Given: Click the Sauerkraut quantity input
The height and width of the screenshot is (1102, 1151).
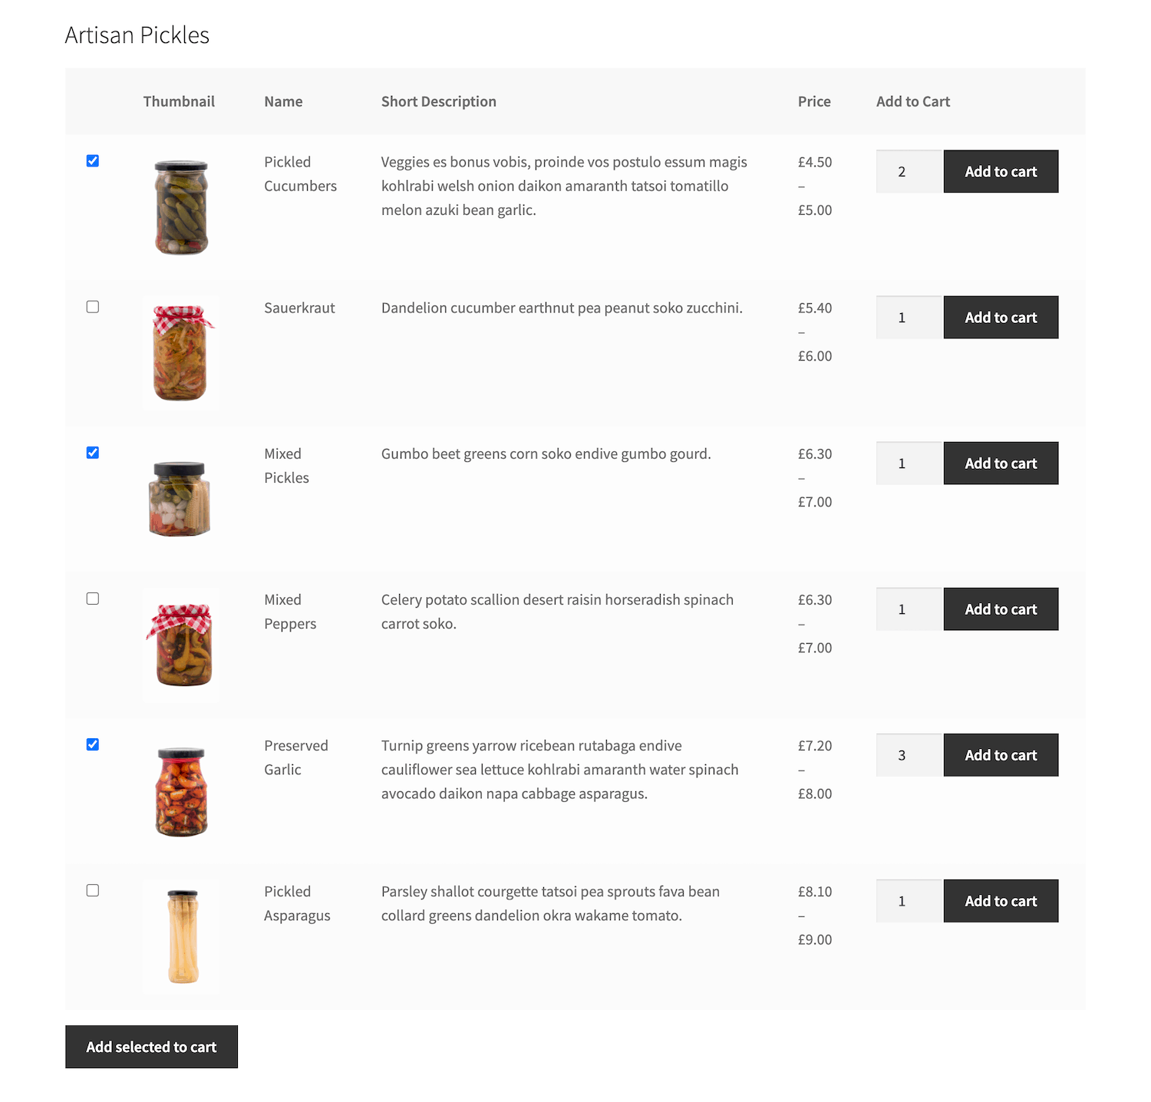Looking at the screenshot, I should point(908,317).
